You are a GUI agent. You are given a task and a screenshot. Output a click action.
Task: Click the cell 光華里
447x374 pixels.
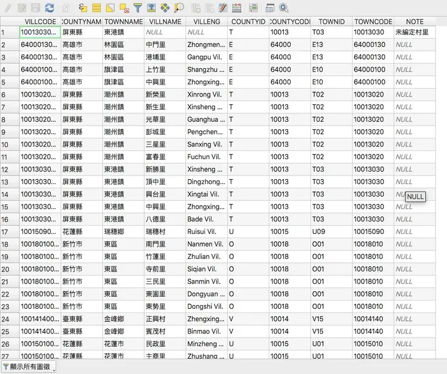coord(165,119)
